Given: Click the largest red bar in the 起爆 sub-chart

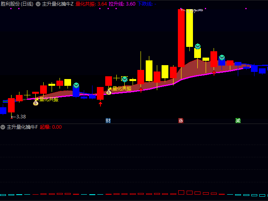Looking at the screenshot, I should (x=181, y=192).
